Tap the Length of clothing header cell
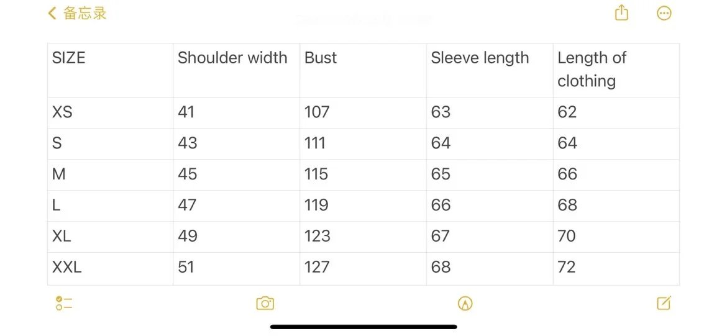The width and height of the screenshot is (727, 336). tap(616, 70)
